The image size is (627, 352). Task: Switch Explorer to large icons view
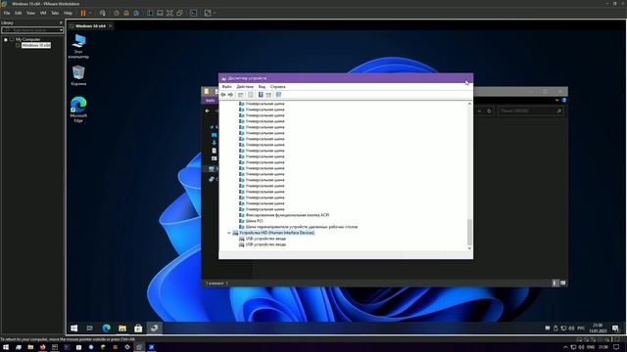coord(562,283)
